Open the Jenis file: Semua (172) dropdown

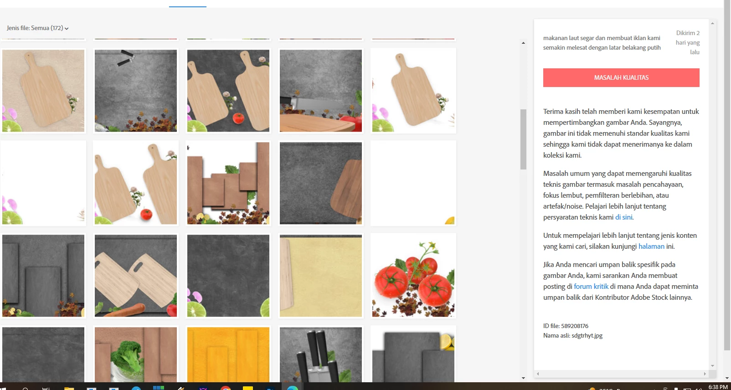[38, 28]
